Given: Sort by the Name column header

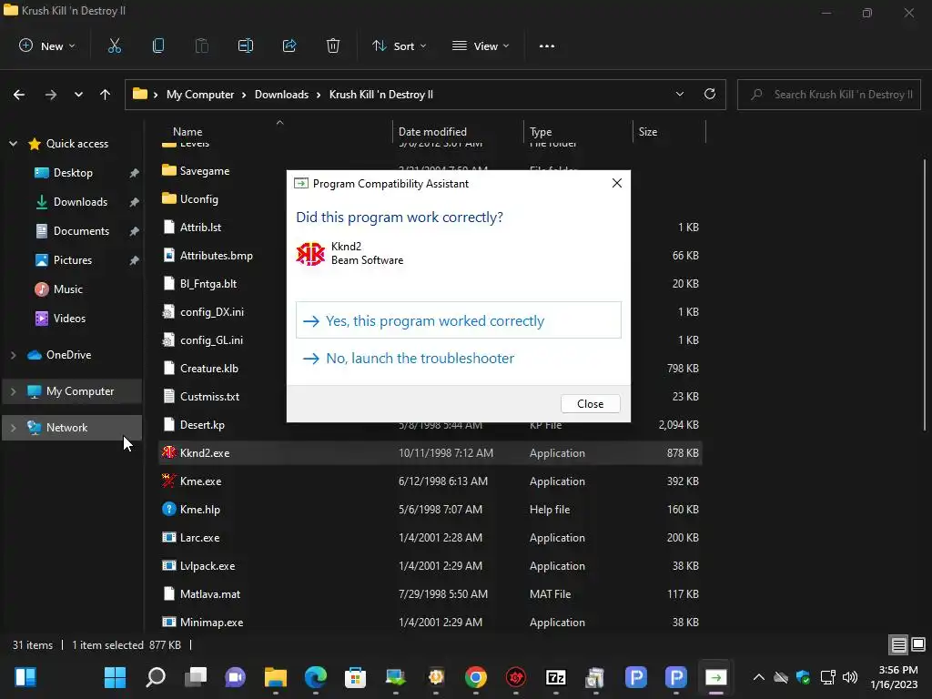Looking at the screenshot, I should pos(187,132).
